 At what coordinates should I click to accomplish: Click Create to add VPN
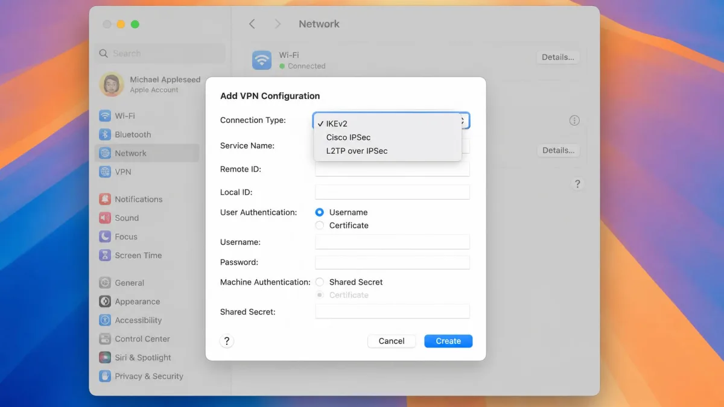coord(448,341)
